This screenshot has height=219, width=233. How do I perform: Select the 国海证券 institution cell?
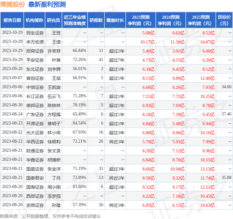[35, 187]
